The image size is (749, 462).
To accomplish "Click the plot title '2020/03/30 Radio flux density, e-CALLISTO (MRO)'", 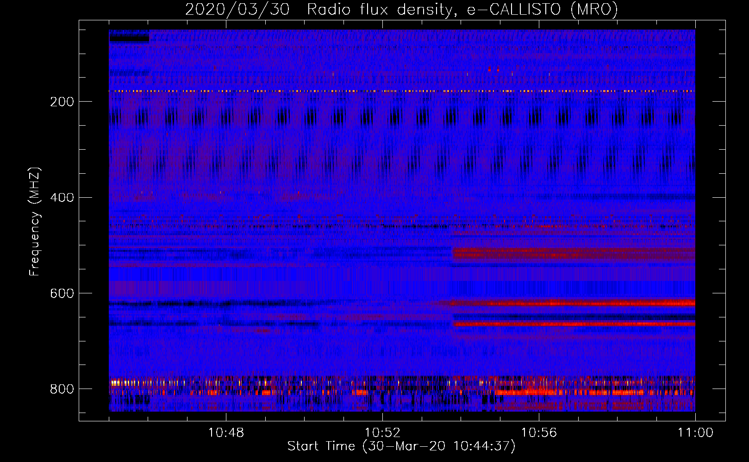I will pyautogui.click(x=401, y=9).
